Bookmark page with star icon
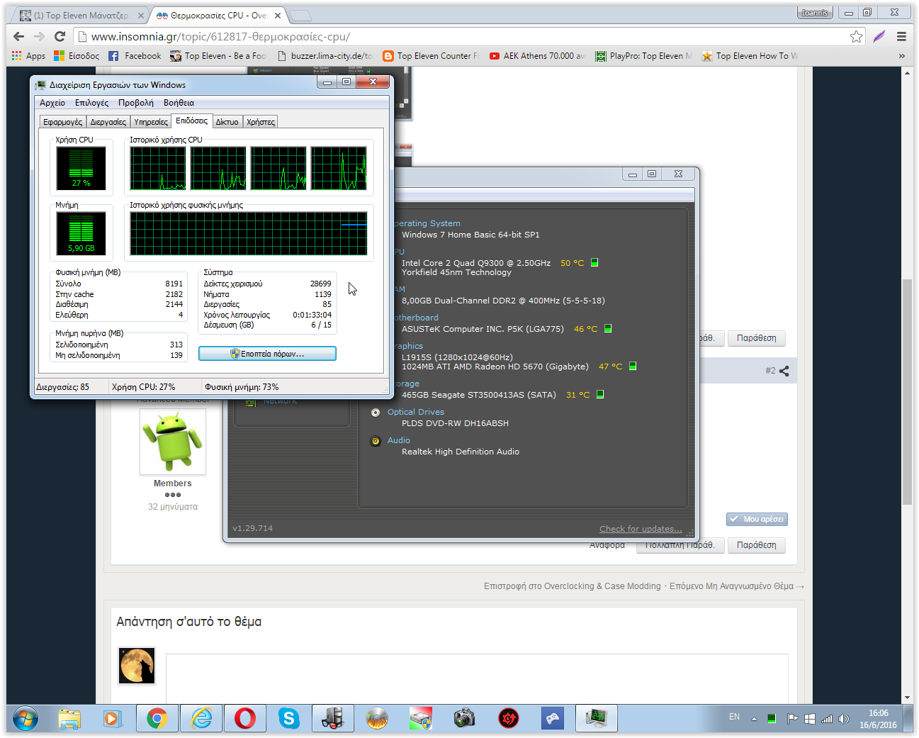919x738 pixels. pos(856,37)
